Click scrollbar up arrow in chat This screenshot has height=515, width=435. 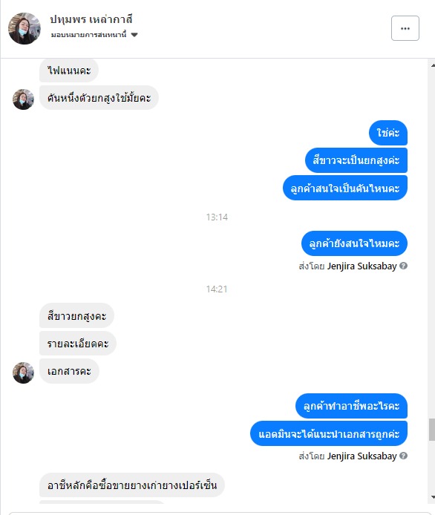tap(432, 65)
